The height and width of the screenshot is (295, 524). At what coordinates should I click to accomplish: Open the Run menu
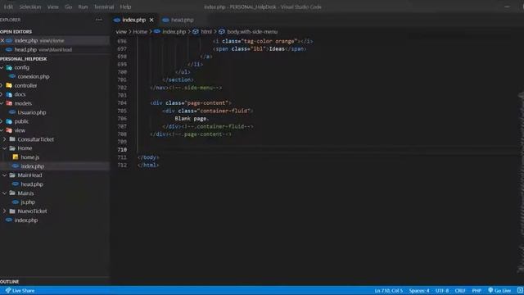(x=83, y=7)
